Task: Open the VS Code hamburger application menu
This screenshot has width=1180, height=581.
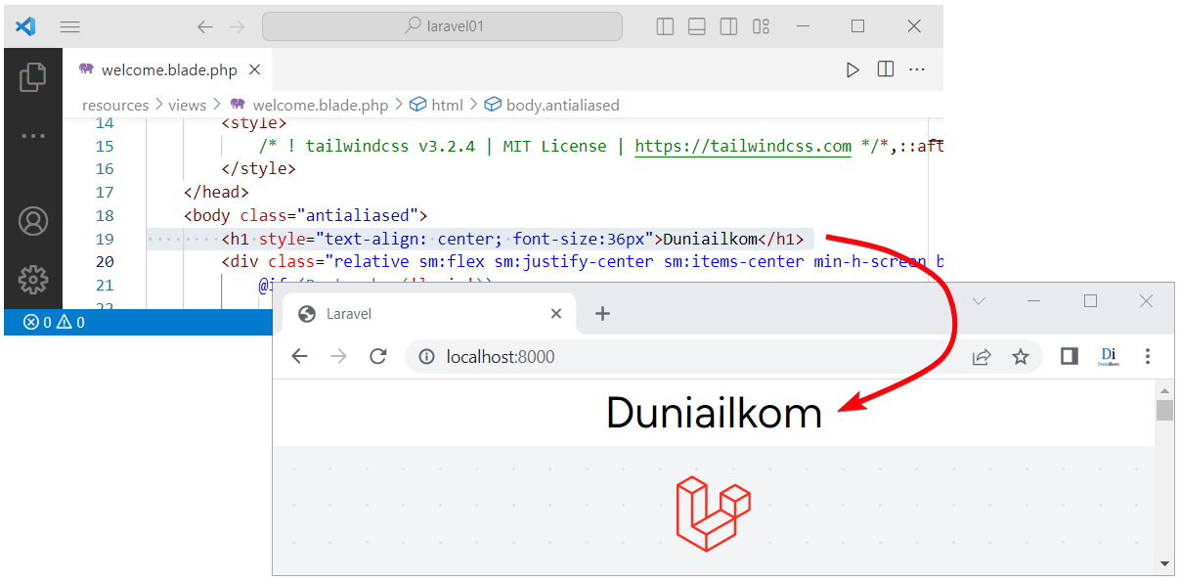Action: (70, 26)
